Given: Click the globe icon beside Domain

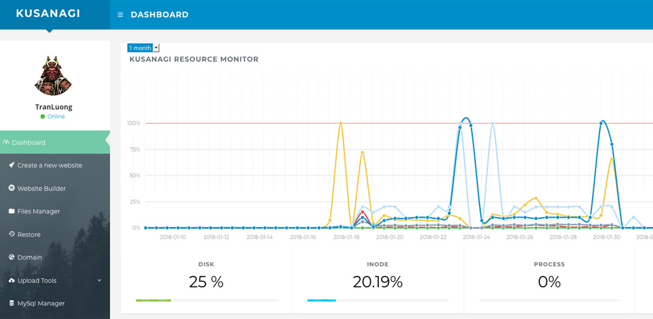Looking at the screenshot, I should 12,257.
